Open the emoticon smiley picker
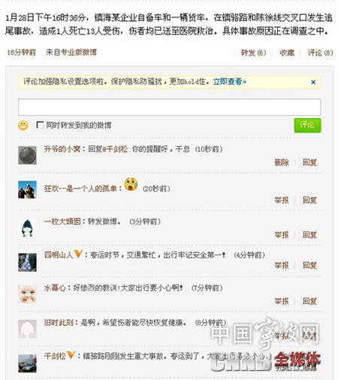This screenshot has height=380, width=338. click(23, 126)
